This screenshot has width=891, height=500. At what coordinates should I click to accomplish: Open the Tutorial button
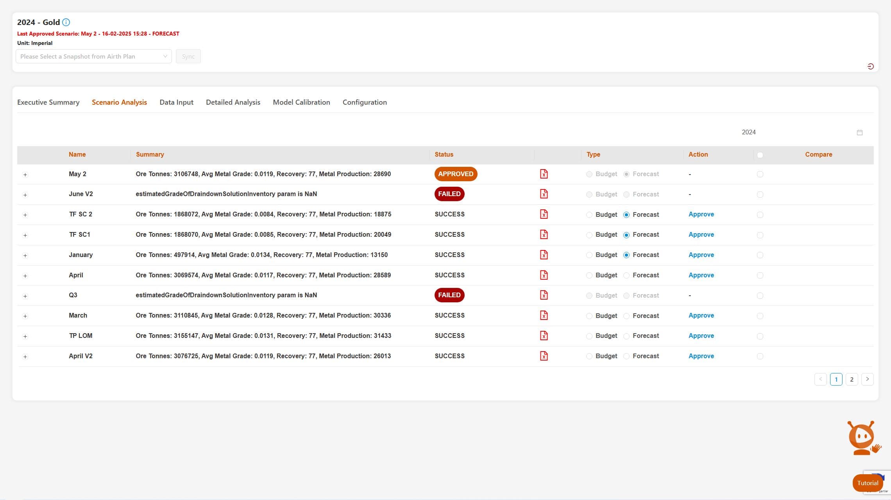click(868, 483)
